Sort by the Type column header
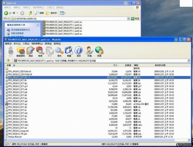193x147 pixels. (143, 65)
